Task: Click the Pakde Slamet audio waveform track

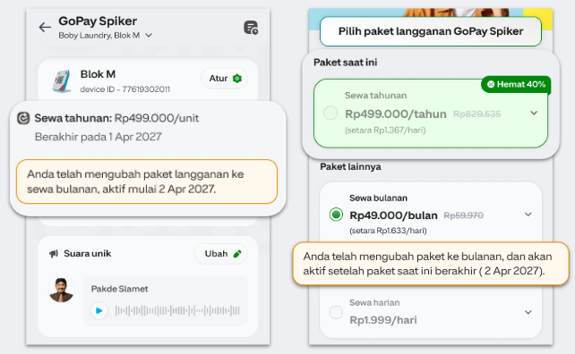Action: pos(177,311)
